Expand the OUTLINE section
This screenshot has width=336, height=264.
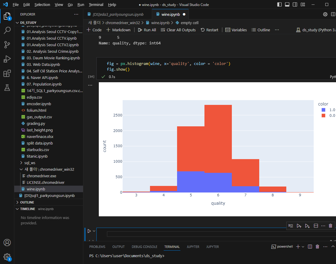coord(49,202)
